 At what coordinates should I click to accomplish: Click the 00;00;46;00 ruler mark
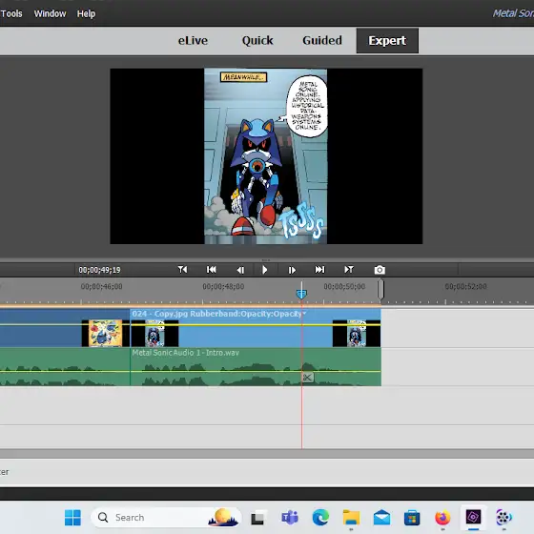click(101, 287)
